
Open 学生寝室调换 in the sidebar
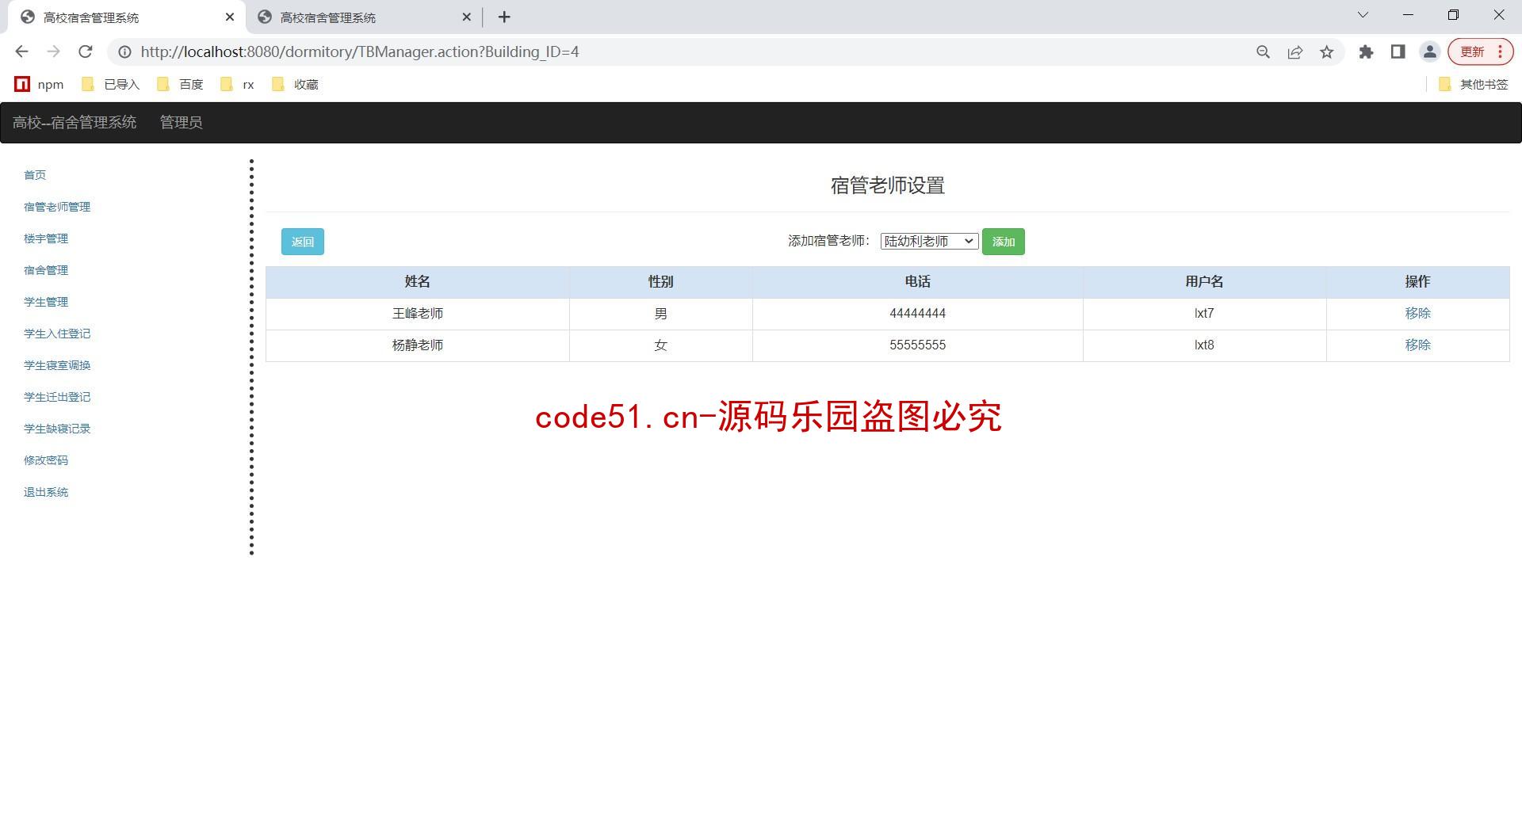[x=57, y=365]
